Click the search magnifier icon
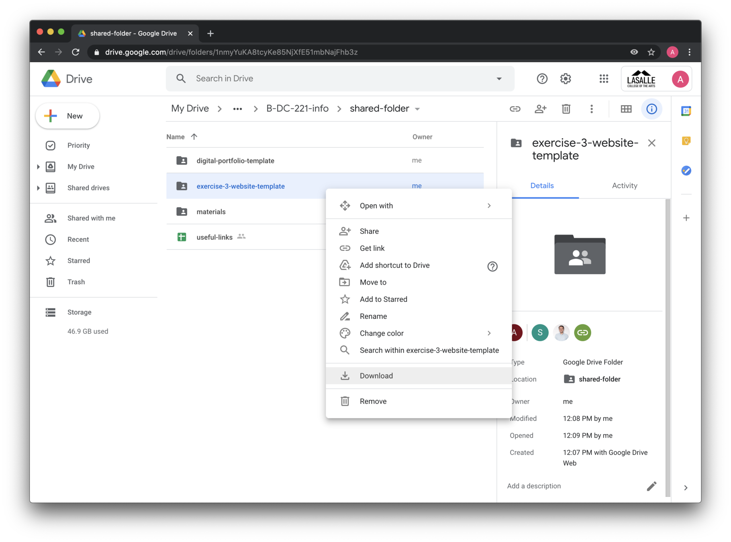The height and width of the screenshot is (542, 731). pyautogui.click(x=181, y=79)
